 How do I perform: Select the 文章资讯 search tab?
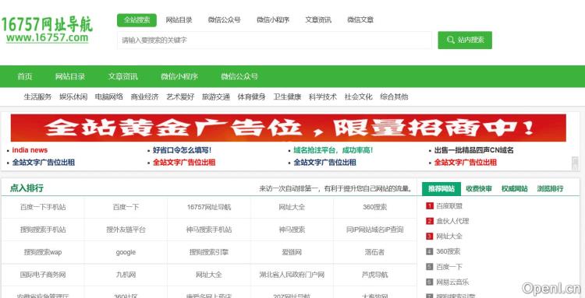coord(318,20)
